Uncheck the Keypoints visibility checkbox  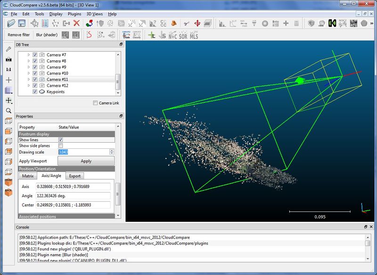click(35, 92)
